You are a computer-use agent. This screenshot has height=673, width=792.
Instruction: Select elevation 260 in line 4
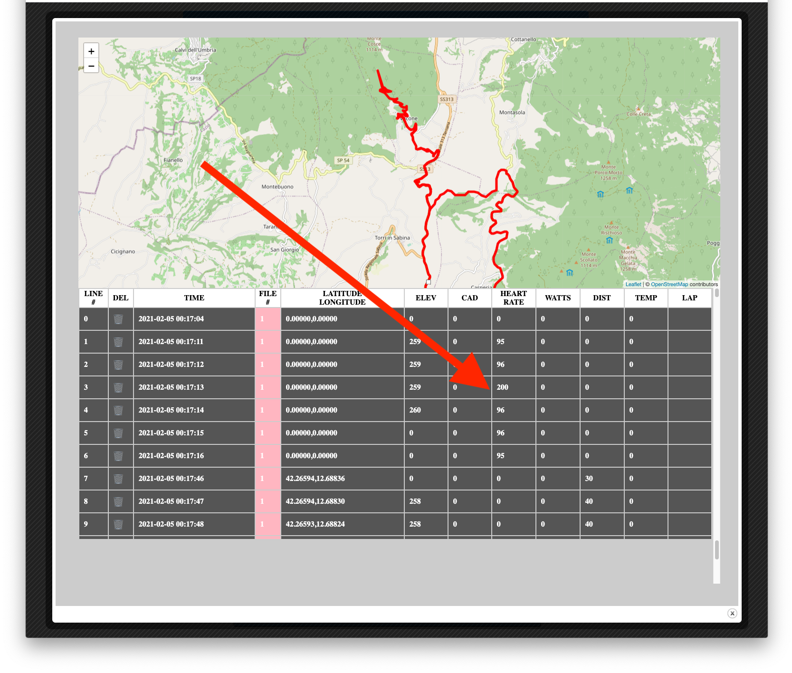(415, 410)
